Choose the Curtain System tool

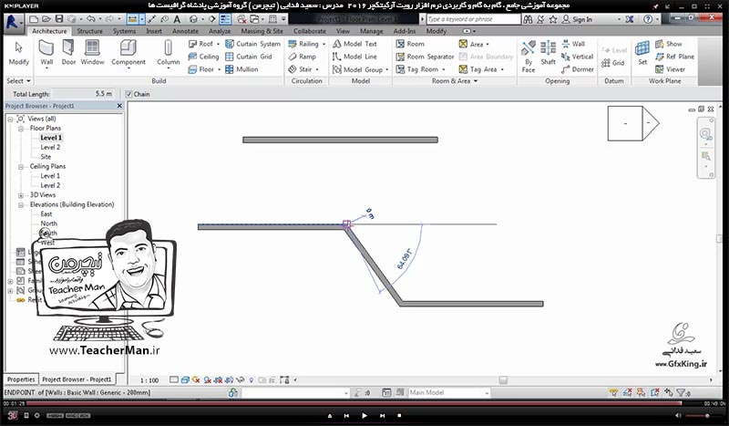tap(252, 44)
